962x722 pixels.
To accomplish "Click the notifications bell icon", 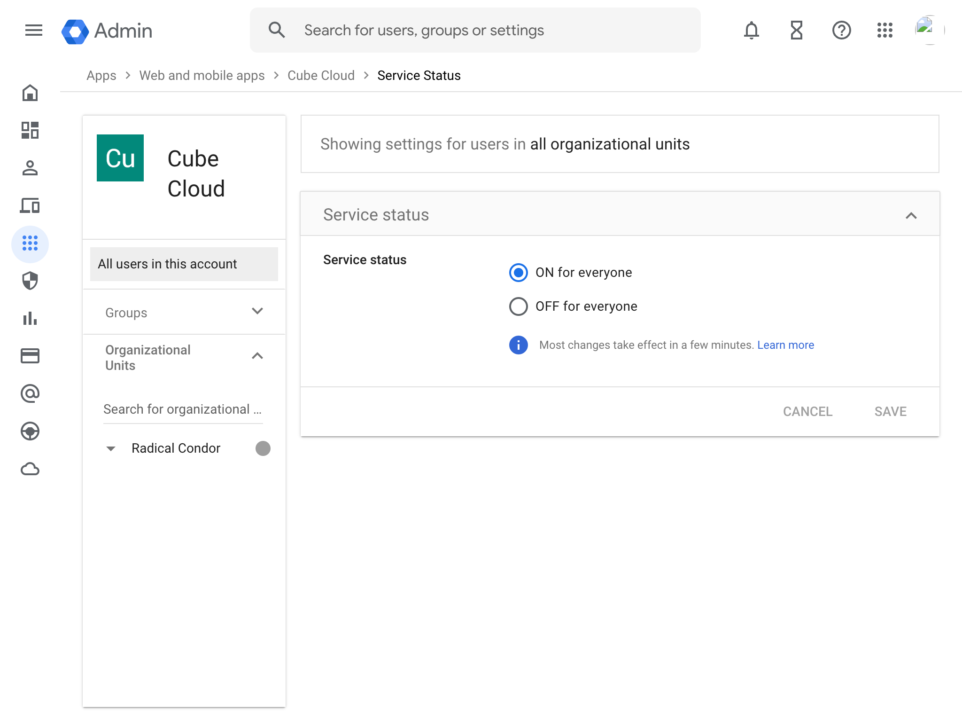I will (751, 31).
